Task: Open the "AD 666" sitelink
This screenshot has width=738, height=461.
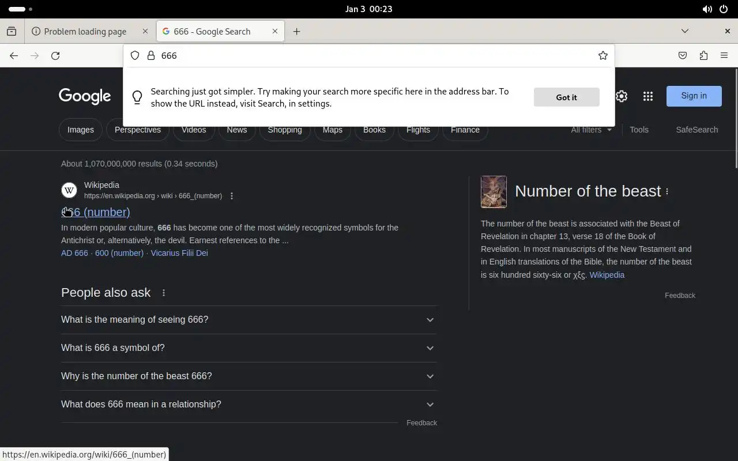Action: [x=74, y=253]
